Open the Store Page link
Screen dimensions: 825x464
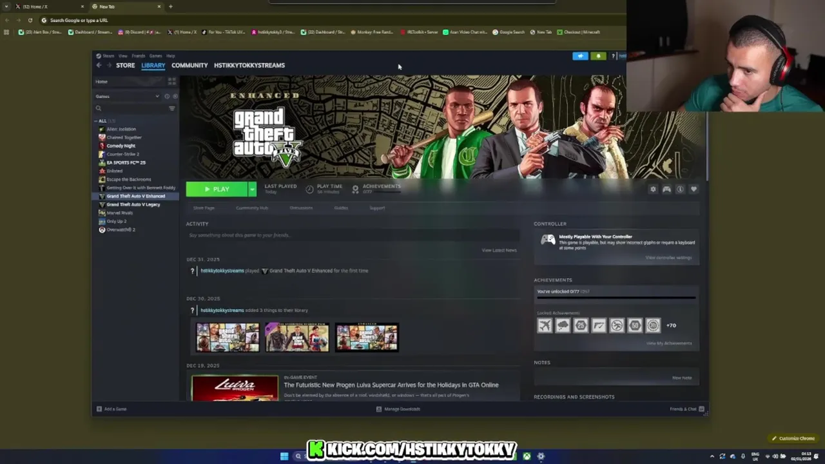click(204, 208)
